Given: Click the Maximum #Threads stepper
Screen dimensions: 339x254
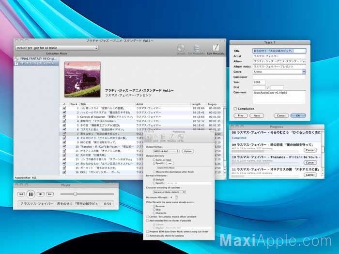Looking at the screenshot, I should 176,198.
